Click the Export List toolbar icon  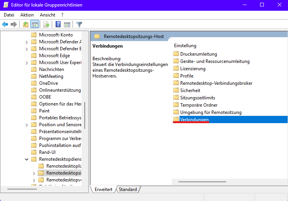(46, 25)
